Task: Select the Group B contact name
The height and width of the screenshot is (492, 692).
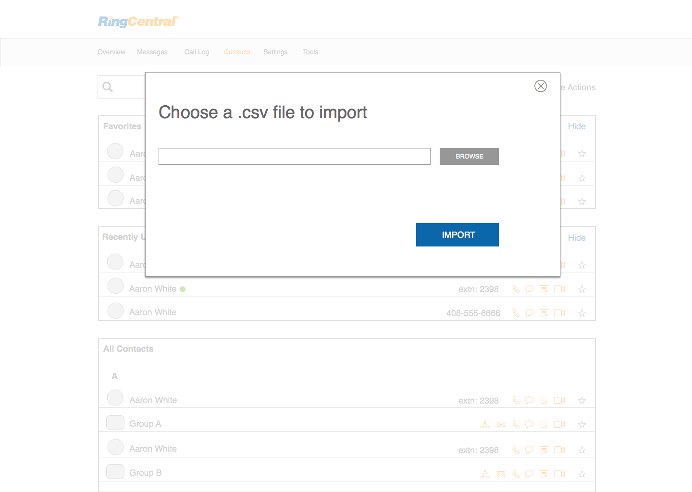Action: pos(146,473)
